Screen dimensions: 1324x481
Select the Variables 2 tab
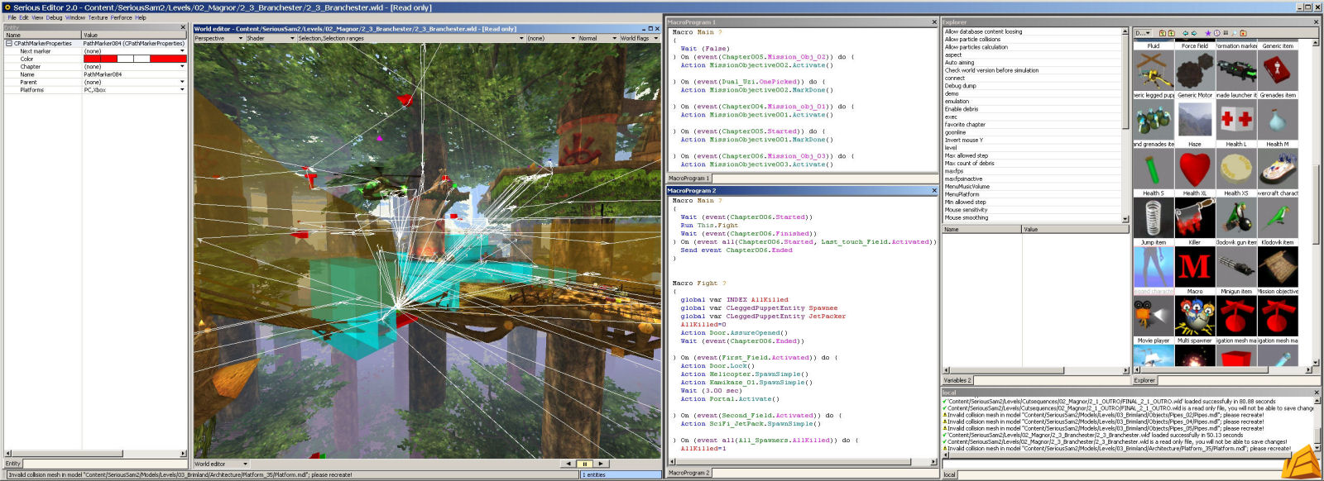point(957,380)
